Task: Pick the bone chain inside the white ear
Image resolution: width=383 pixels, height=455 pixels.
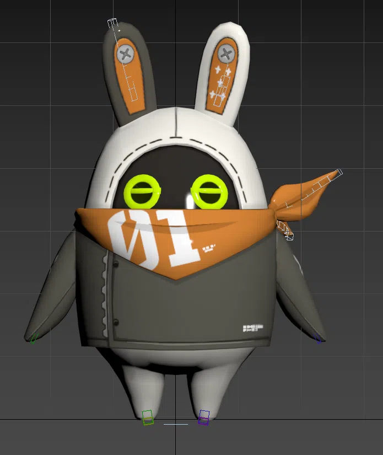Action: click(223, 84)
